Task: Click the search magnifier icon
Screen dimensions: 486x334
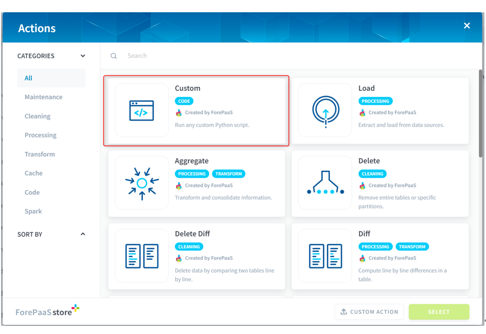Action: point(114,56)
